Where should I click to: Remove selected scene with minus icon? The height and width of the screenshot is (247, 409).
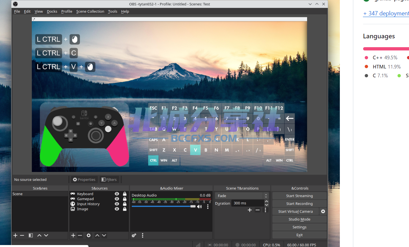click(22, 235)
